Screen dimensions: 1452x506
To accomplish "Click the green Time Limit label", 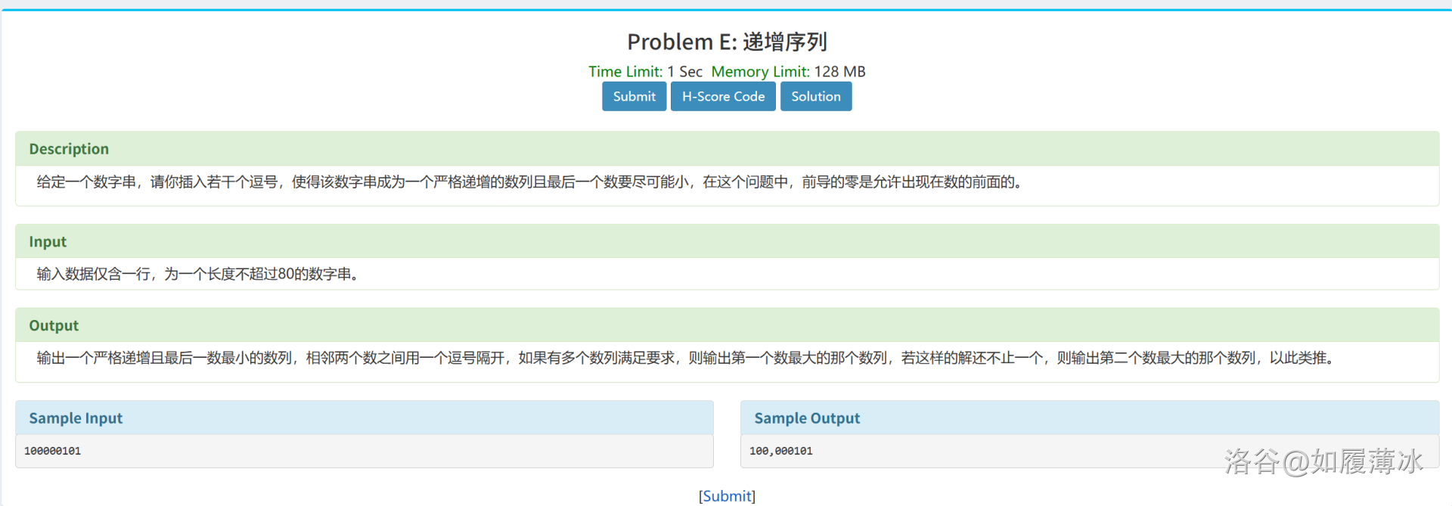I will [x=625, y=72].
